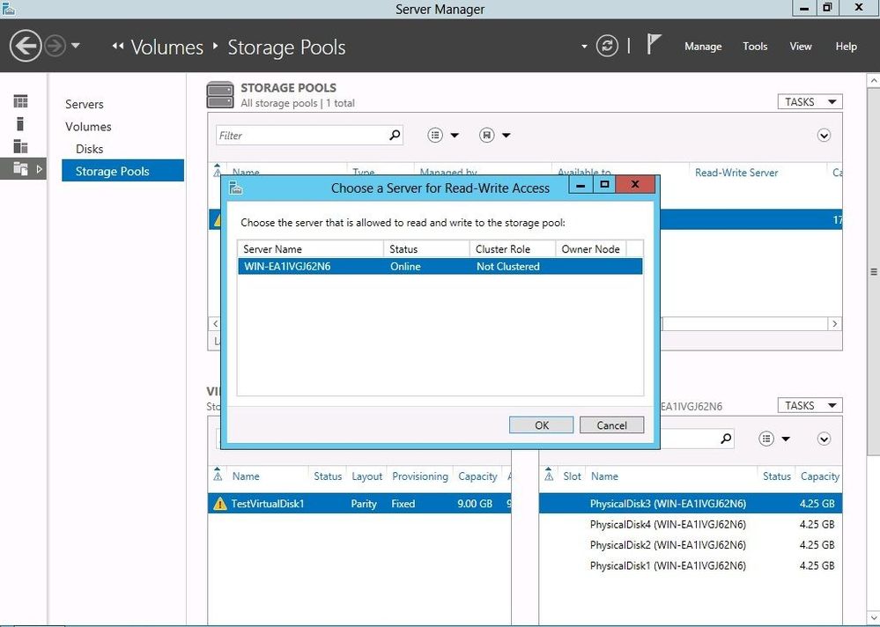The width and height of the screenshot is (880, 627).
Task: Select File and Storage Services icon
Action: coord(21,168)
